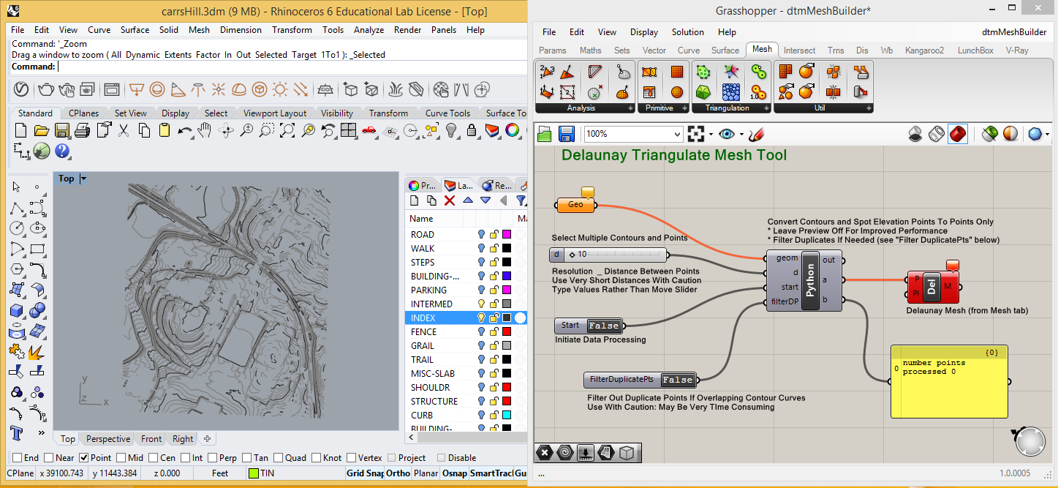Enable the Vertex osnap checkbox
Image resolution: width=1058 pixels, height=488 pixels.
(x=351, y=458)
